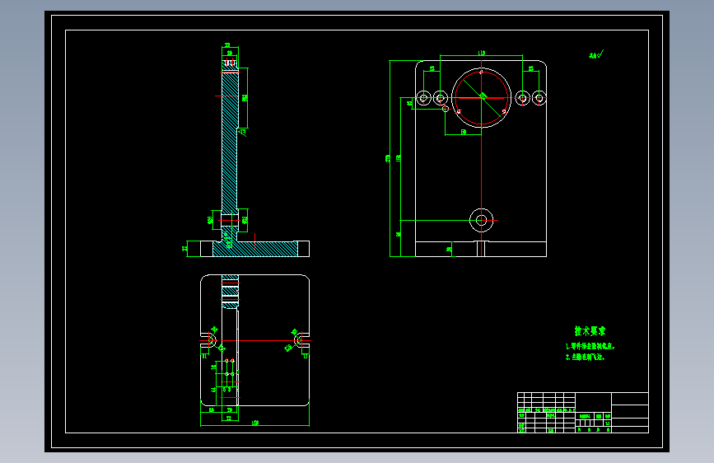Select the left slot arc in plan view
Screen dimensions: 714x463
pyautogui.click(x=212, y=340)
